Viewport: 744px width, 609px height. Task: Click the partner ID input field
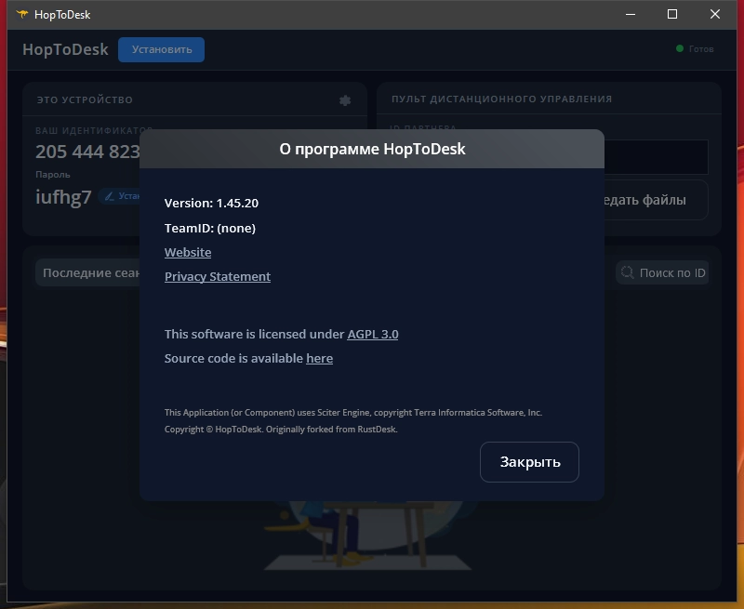(x=656, y=157)
